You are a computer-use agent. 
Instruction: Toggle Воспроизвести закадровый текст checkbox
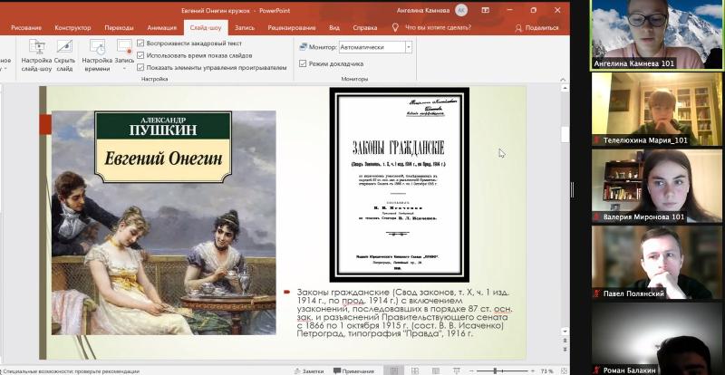tap(140, 43)
